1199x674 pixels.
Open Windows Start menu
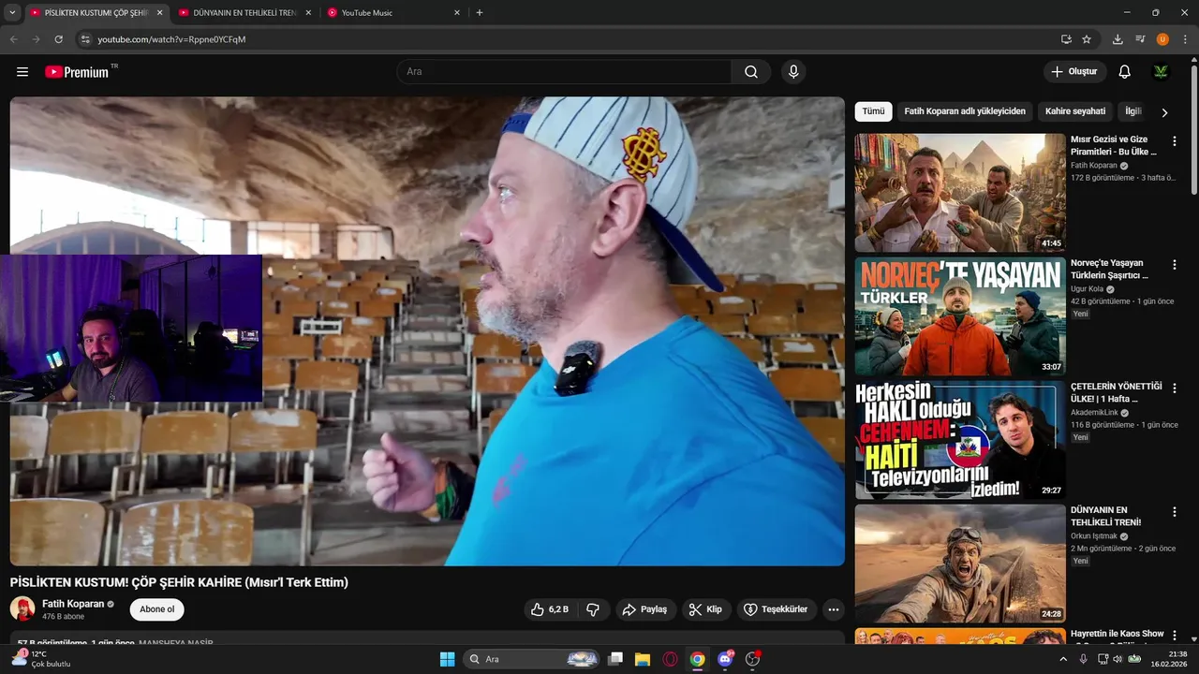click(447, 659)
